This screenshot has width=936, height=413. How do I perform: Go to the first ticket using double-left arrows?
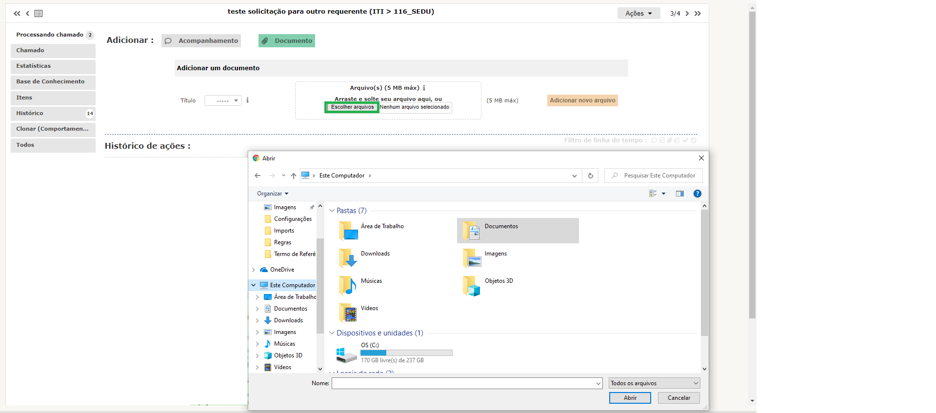[17, 14]
